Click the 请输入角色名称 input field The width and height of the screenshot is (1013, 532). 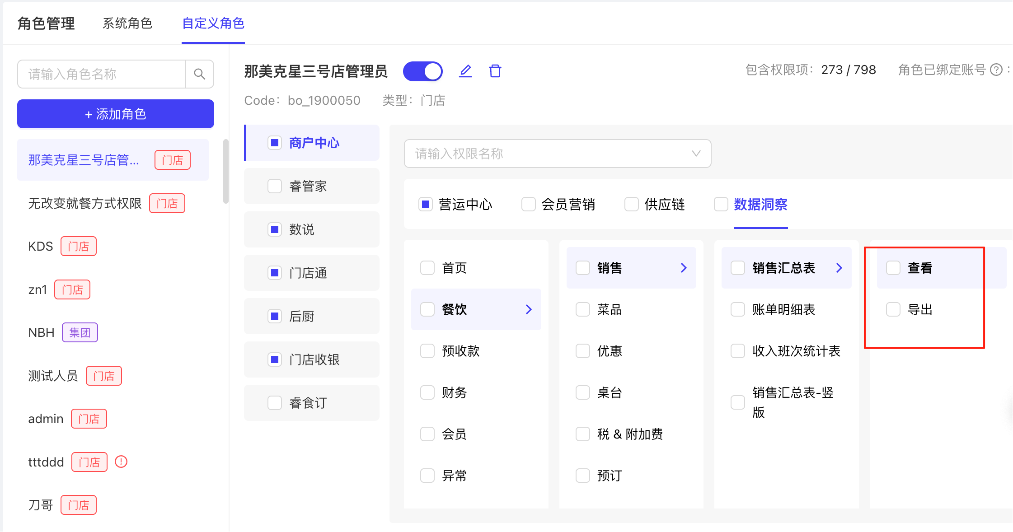pos(102,74)
